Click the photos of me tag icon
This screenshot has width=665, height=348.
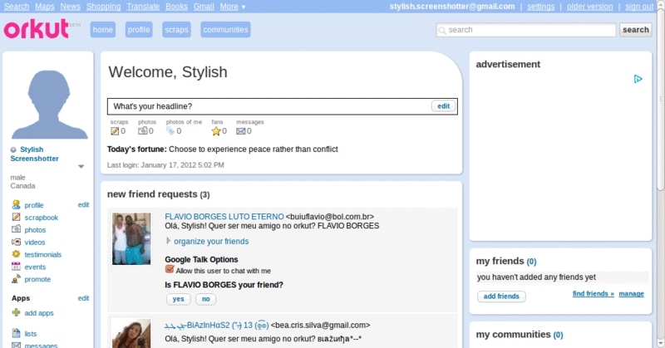click(170, 131)
